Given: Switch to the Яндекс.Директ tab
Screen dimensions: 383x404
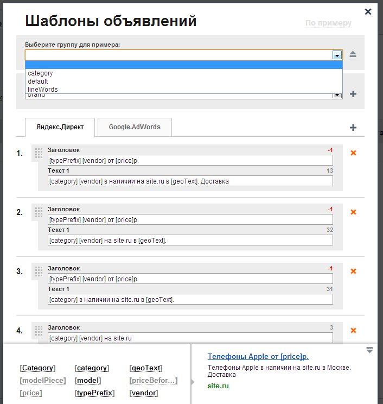Looking at the screenshot, I should [60, 127].
